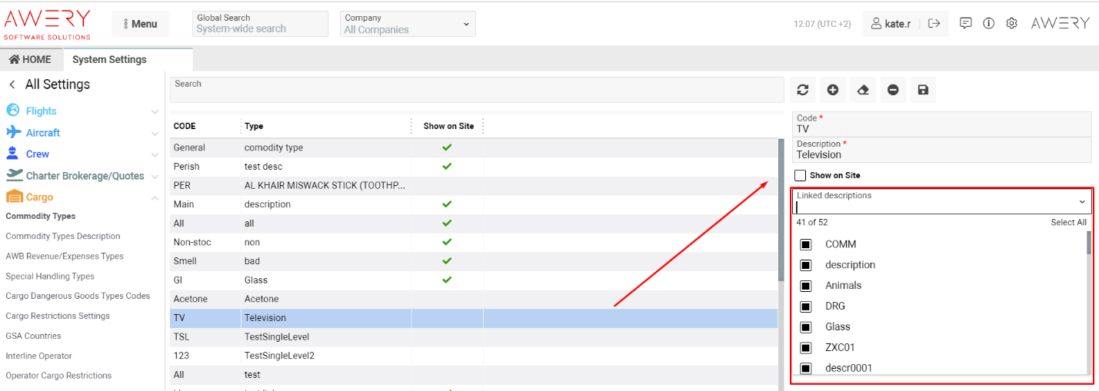This screenshot has width=1099, height=391.
Task: Click the eraser clear form icon
Action: coord(863,90)
